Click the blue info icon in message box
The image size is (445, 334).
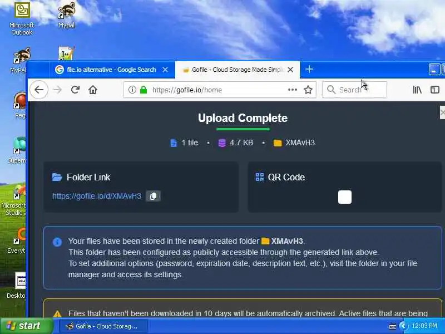pyautogui.click(x=57, y=242)
